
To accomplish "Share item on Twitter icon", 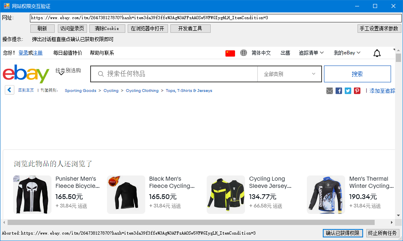I will [348, 91].
